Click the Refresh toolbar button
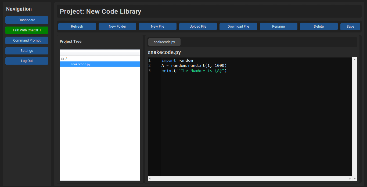The image size is (367, 187). click(77, 27)
